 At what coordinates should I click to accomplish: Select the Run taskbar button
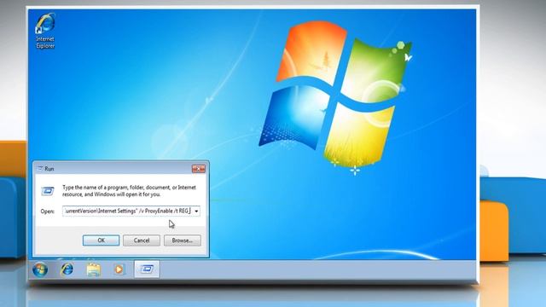tap(147, 269)
